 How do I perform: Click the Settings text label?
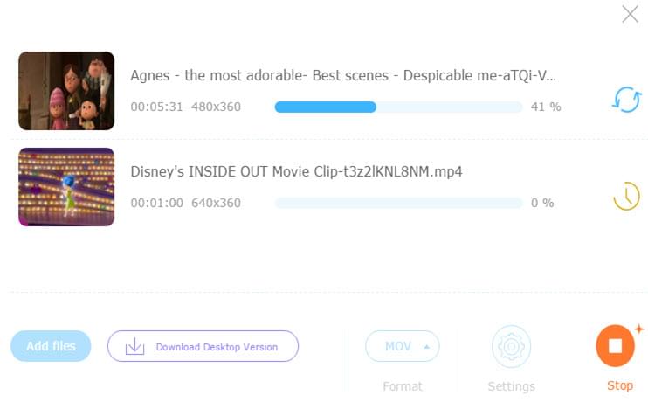511,386
